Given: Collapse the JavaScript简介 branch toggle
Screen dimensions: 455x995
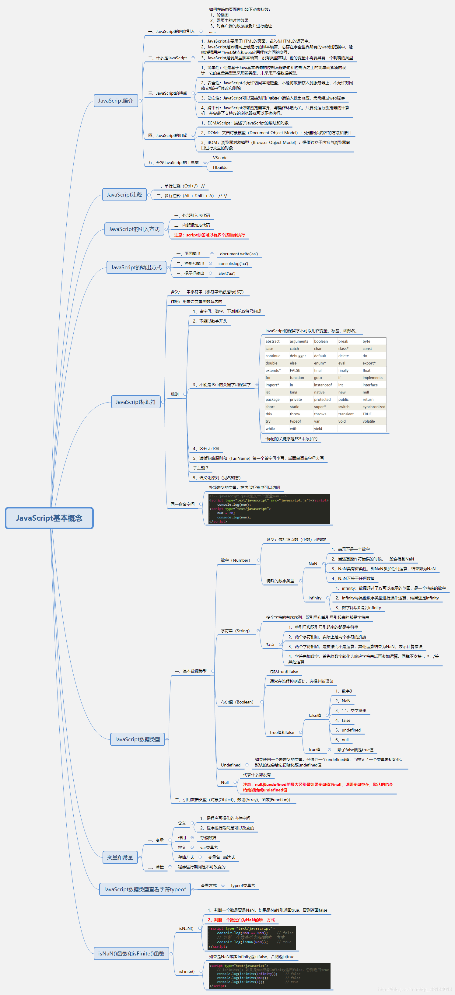Looking at the screenshot, I should [140, 101].
